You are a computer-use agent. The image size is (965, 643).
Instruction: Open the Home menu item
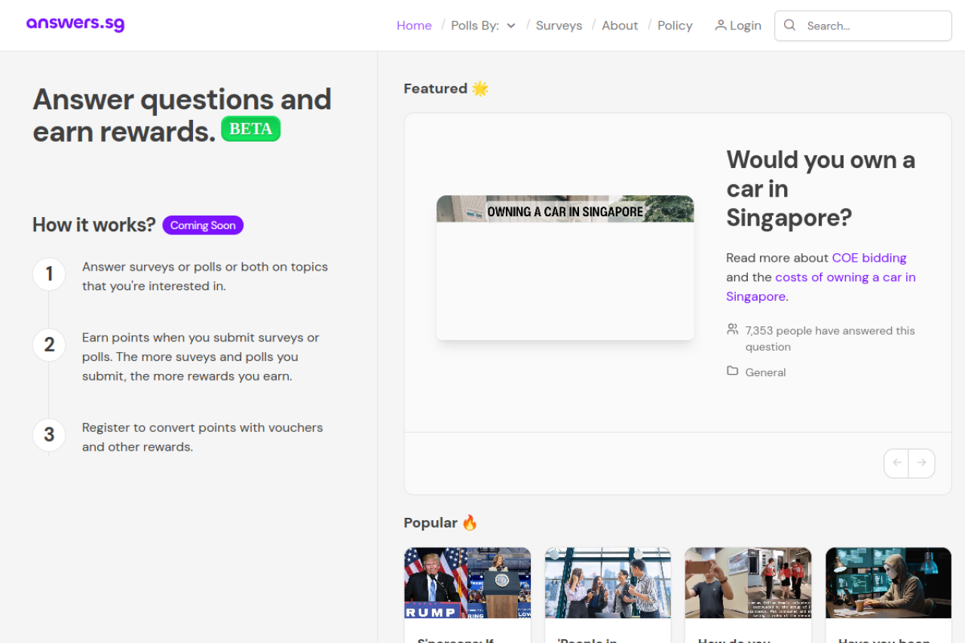(x=414, y=26)
